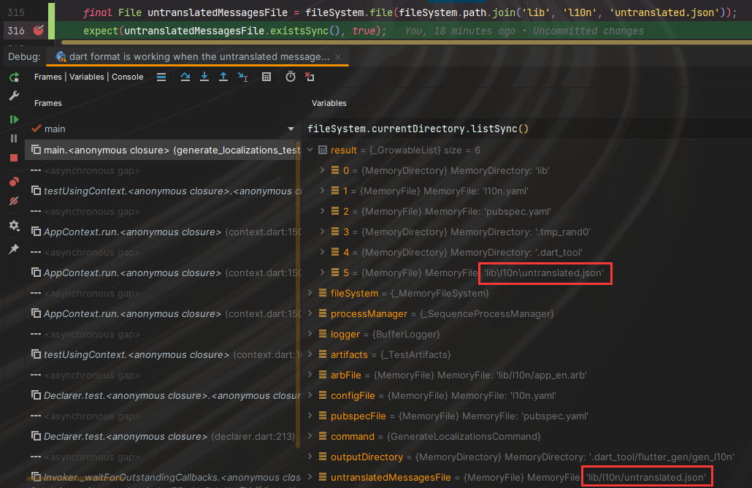
Task: Resume program execution
Action: point(14,119)
